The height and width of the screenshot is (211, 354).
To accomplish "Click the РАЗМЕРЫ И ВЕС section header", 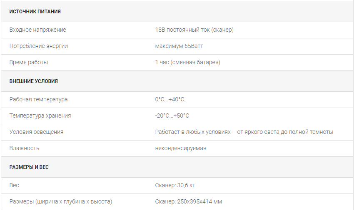I will (x=29, y=167).
